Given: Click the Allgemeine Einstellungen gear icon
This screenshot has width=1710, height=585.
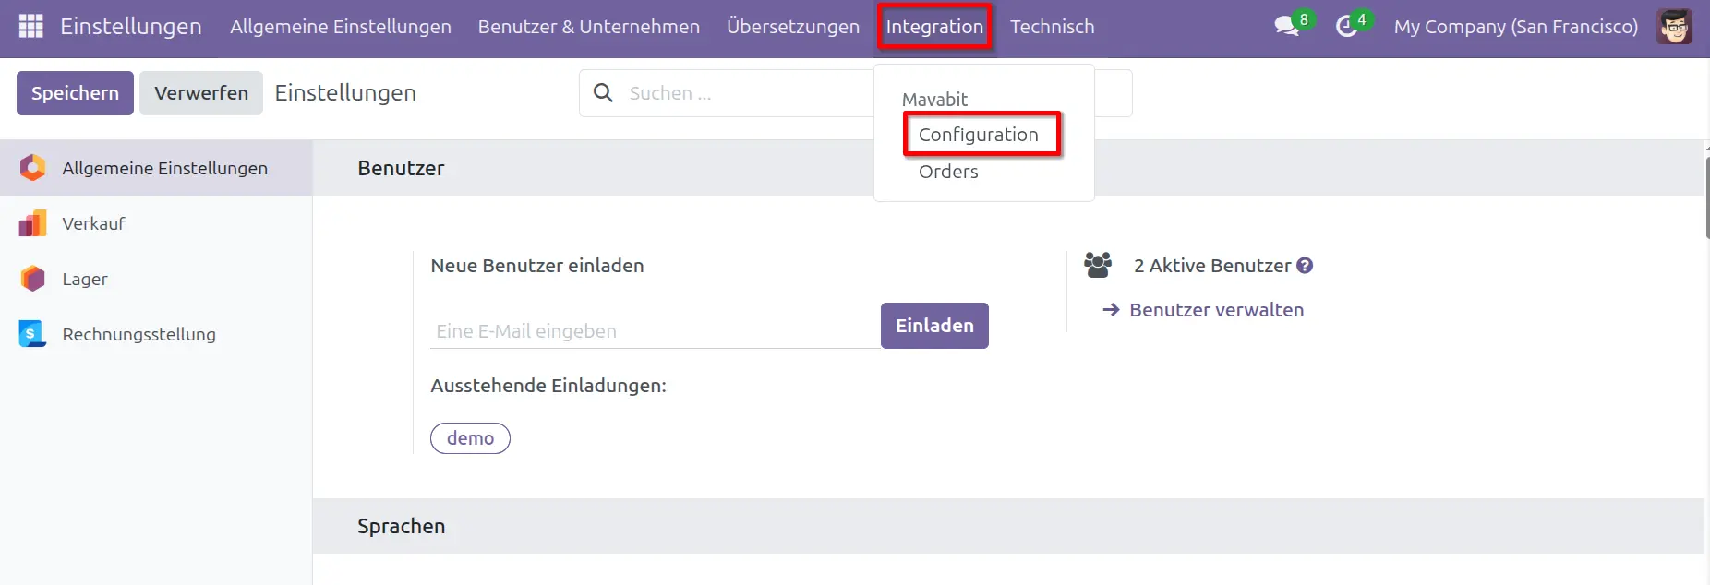Looking at the screenshot, I should [32, 167].
